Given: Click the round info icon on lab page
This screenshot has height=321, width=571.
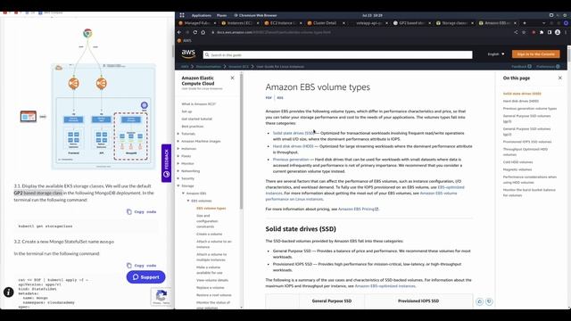Looking at the screenshot, I should pyautogui.click(x=8, y=292).
